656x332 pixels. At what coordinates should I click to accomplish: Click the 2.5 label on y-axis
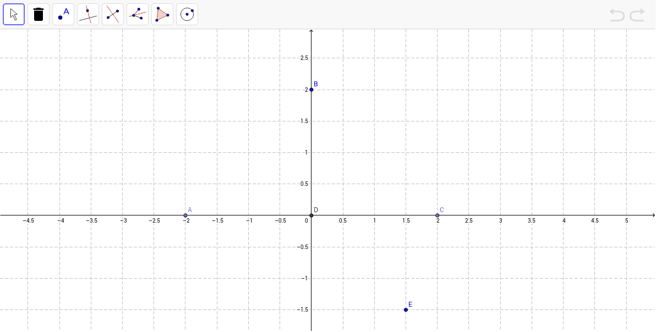[304, 58]
